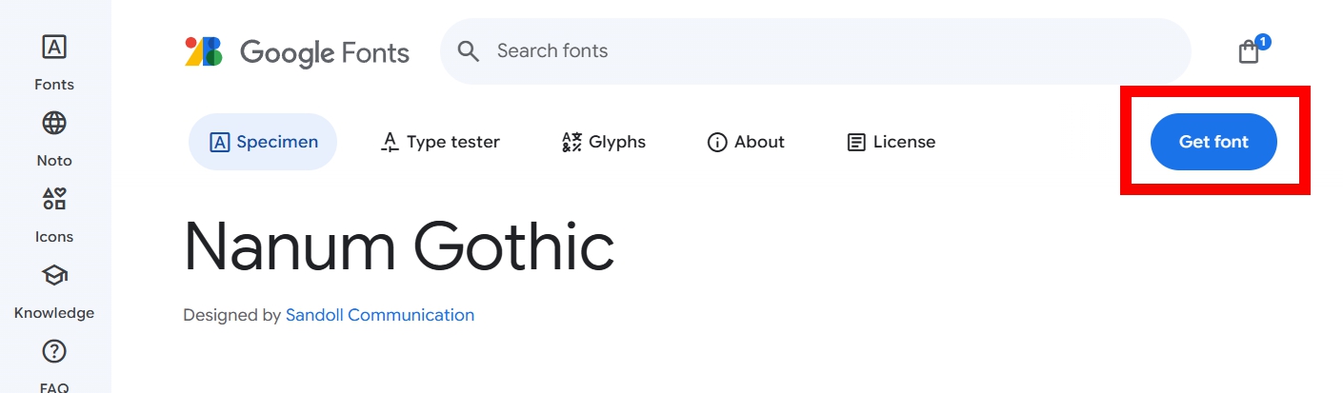Click the Google Fonts wordmark text
1343x393 pixels.
(x=325, y=52)
